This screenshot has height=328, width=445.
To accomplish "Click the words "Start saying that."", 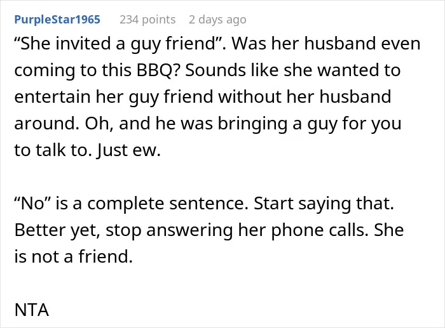I will (324, 204).
